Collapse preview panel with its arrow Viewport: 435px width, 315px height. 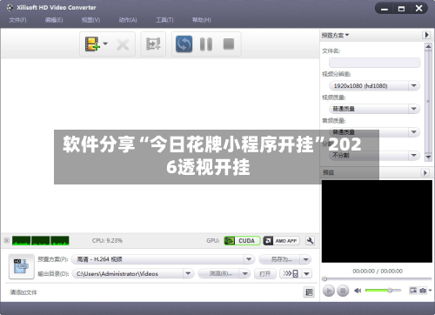425,172
